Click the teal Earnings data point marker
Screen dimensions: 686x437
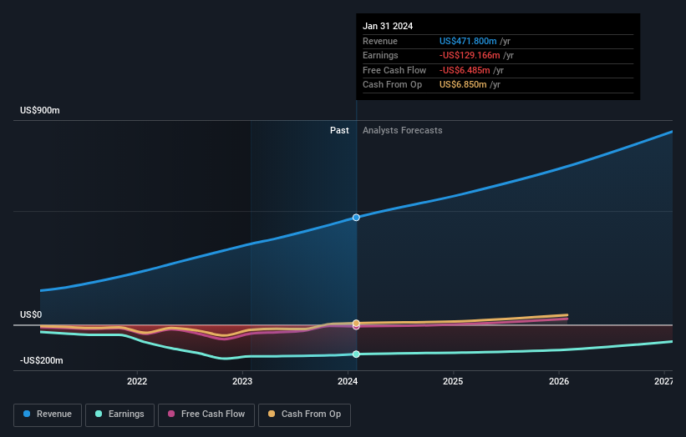pyautogui.click(x=356, y=354)
